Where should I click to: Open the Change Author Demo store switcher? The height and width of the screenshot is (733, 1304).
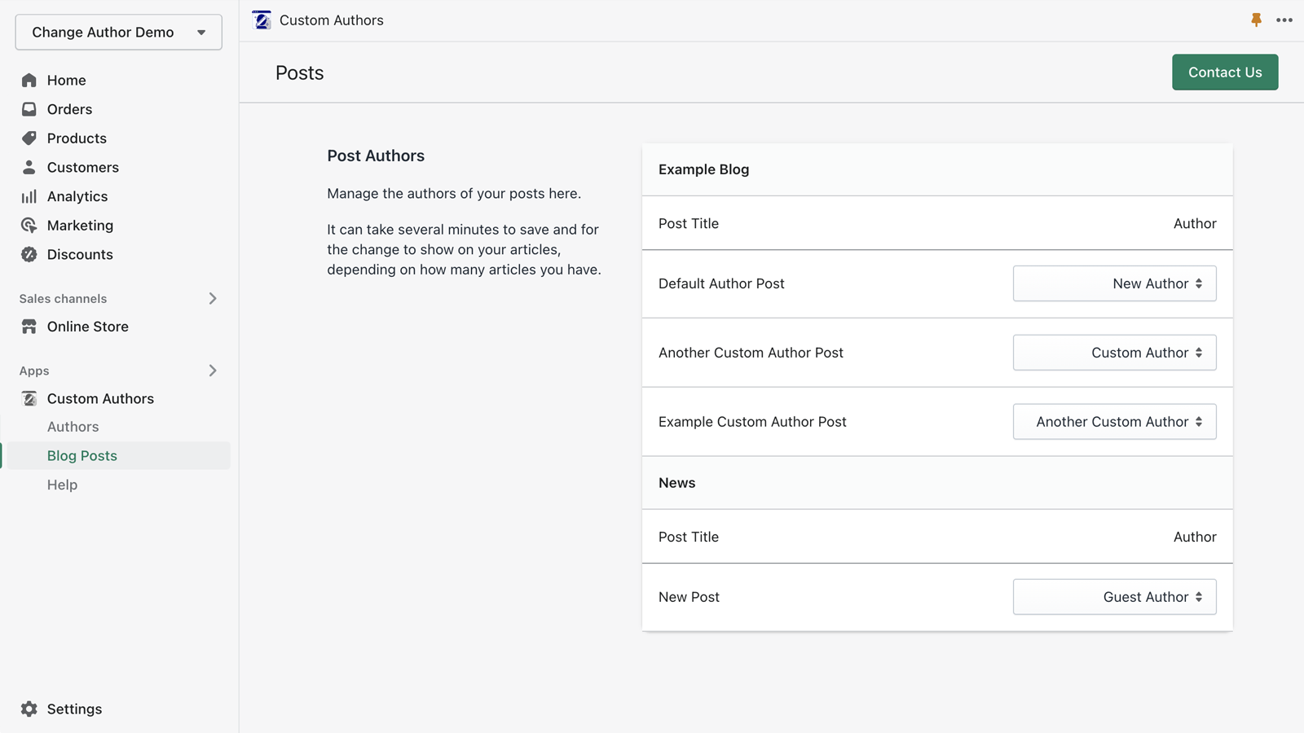pos(118,32)
